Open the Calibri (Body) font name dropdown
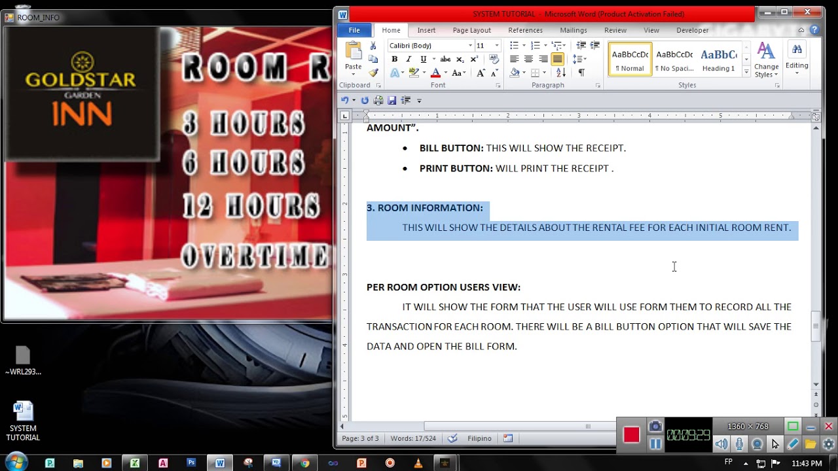Image resolution: width=838 pixels, height=471 pixels. (x=470, y=45)
